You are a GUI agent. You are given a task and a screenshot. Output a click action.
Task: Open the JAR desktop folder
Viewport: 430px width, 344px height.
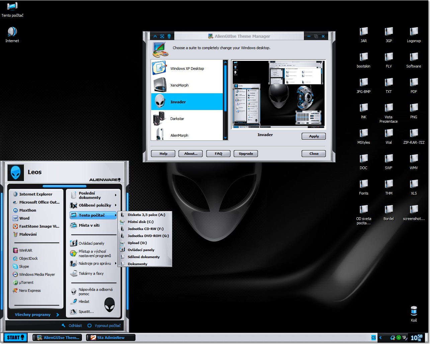point(364,35)
